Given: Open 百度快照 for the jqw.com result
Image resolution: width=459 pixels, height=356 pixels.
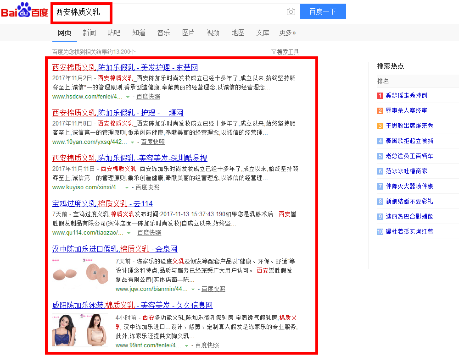Looking at the screenshot, I should click(213, 290).
